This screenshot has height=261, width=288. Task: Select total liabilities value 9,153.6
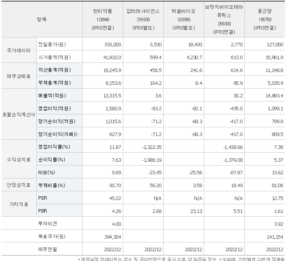point(113,83)
